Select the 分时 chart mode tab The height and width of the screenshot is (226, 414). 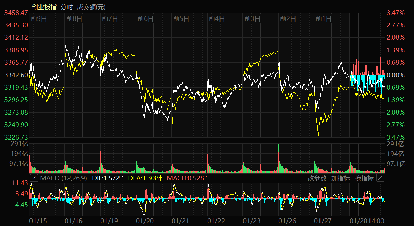(x=66, y=7)
